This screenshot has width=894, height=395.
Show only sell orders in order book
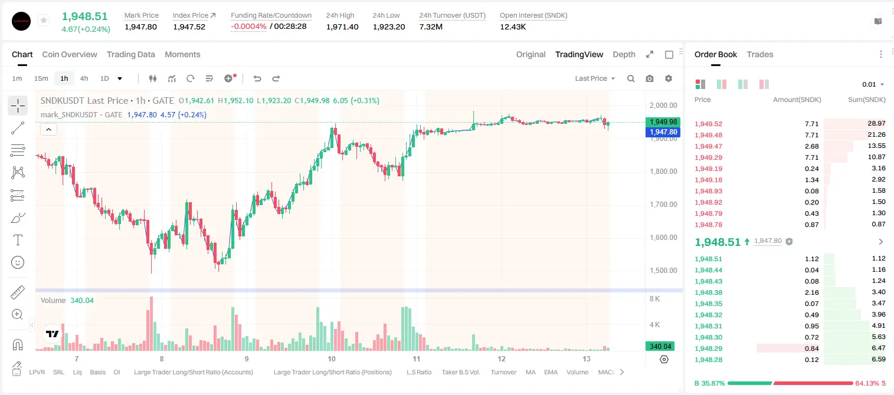pyautogui.click(x=764, y=84)
